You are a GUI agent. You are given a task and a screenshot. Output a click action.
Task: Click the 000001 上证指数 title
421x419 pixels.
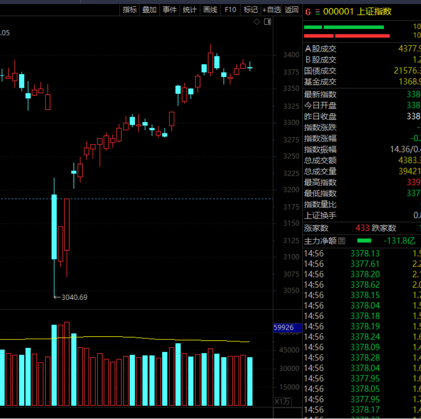tap(357, 12)
